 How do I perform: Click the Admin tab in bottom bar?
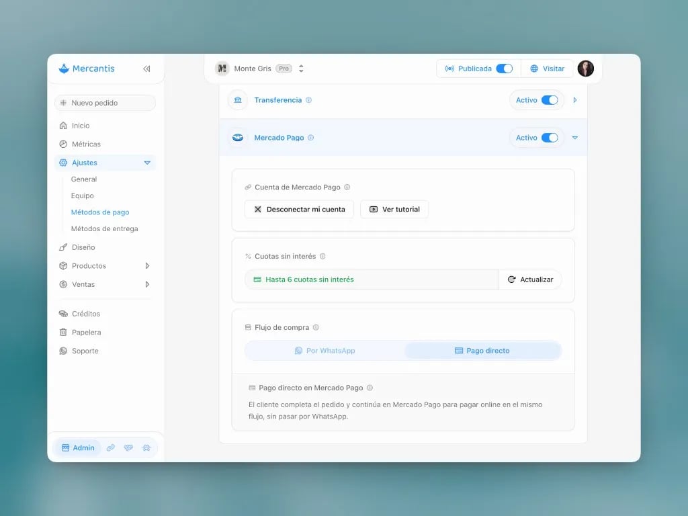[78, 447]
